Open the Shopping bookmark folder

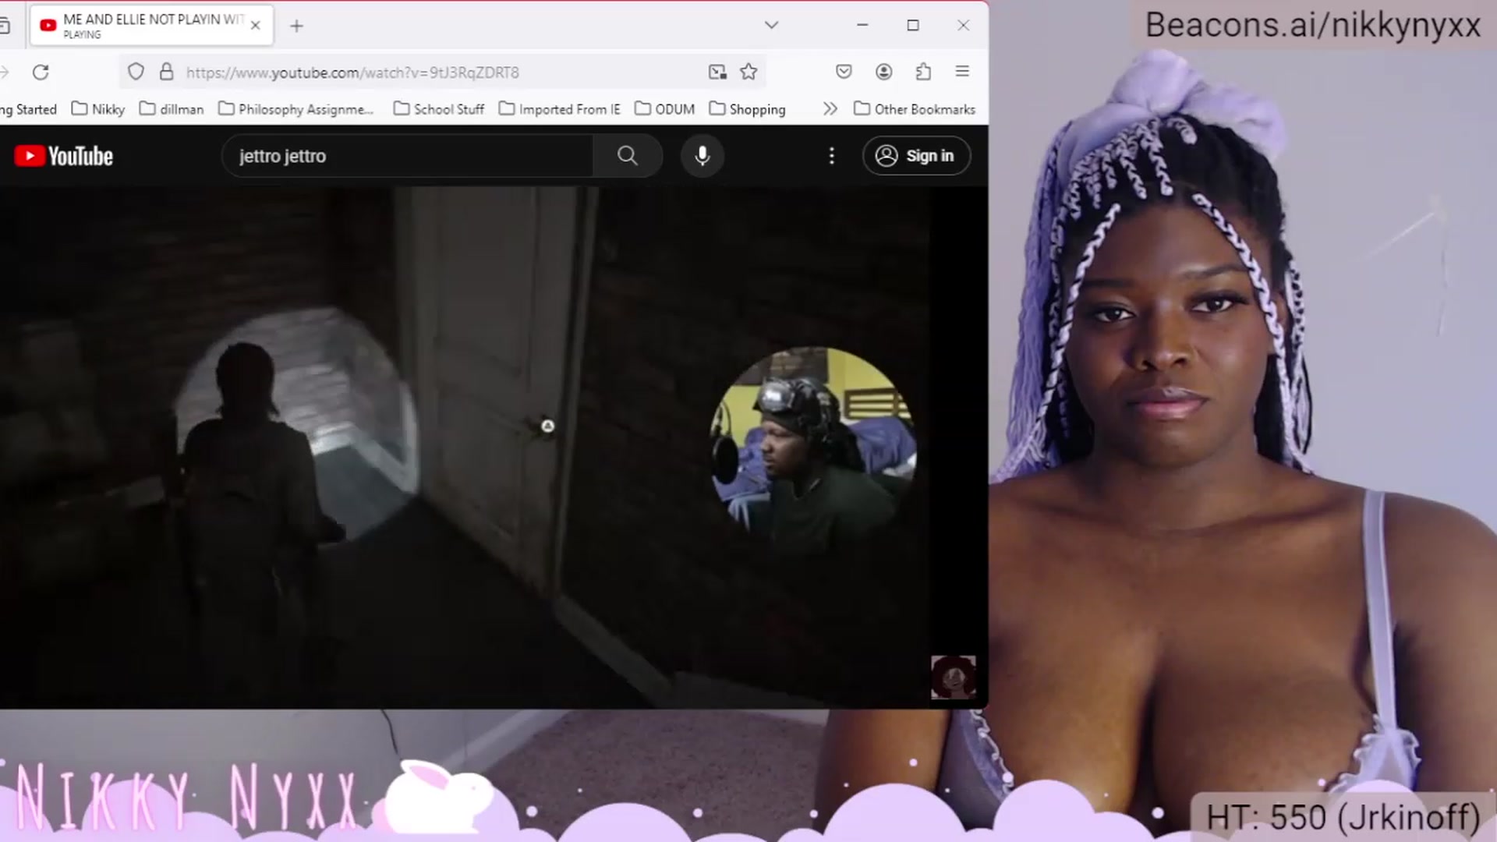tap(747, 109)
